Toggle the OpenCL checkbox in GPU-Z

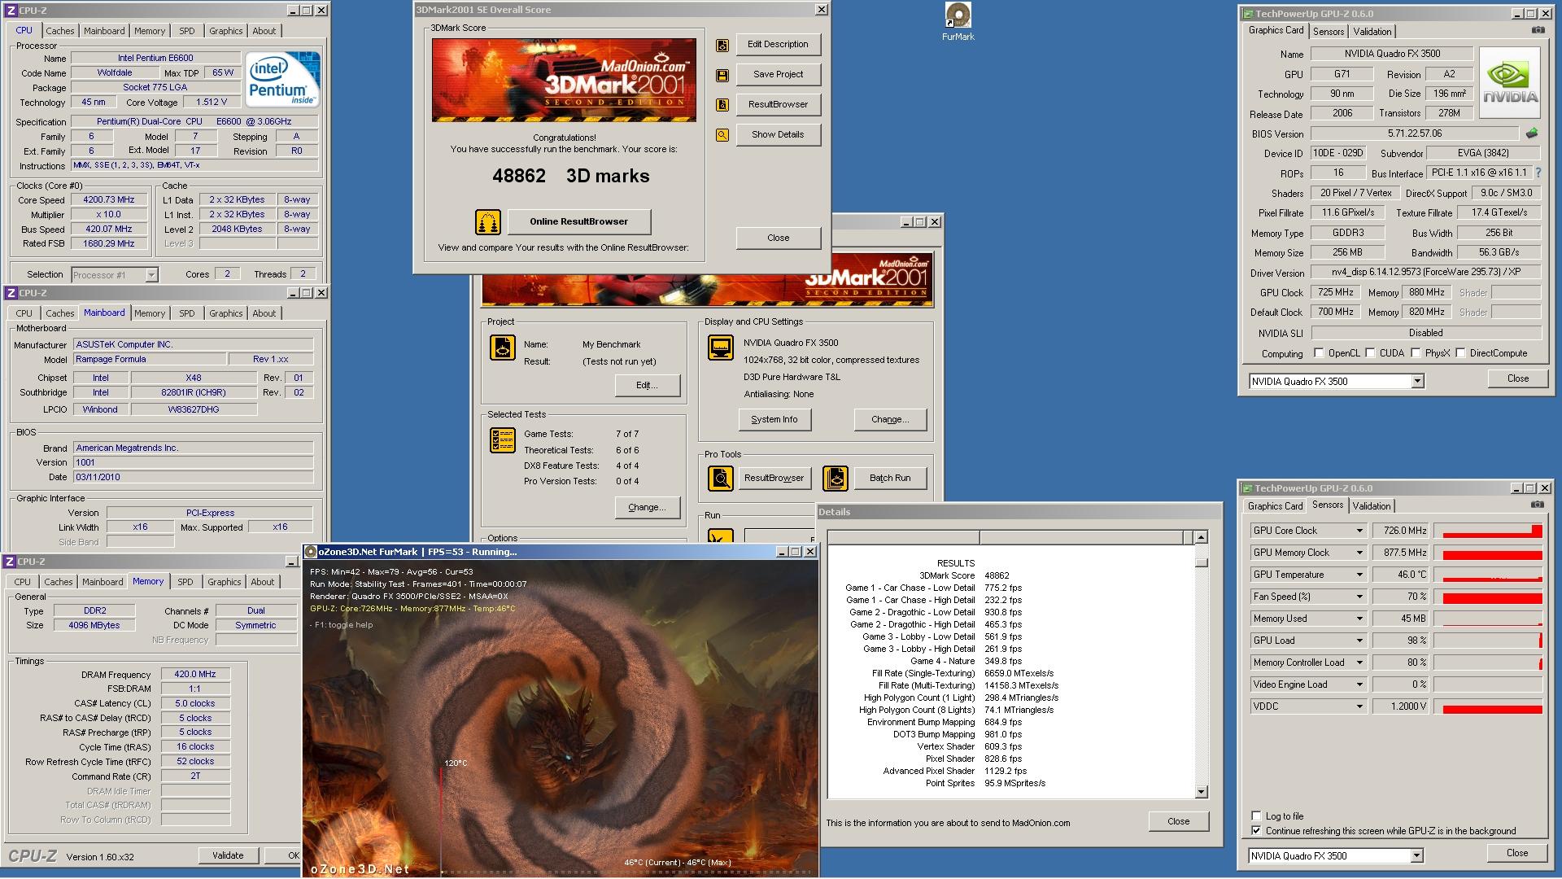click(x=1320, y=353)
